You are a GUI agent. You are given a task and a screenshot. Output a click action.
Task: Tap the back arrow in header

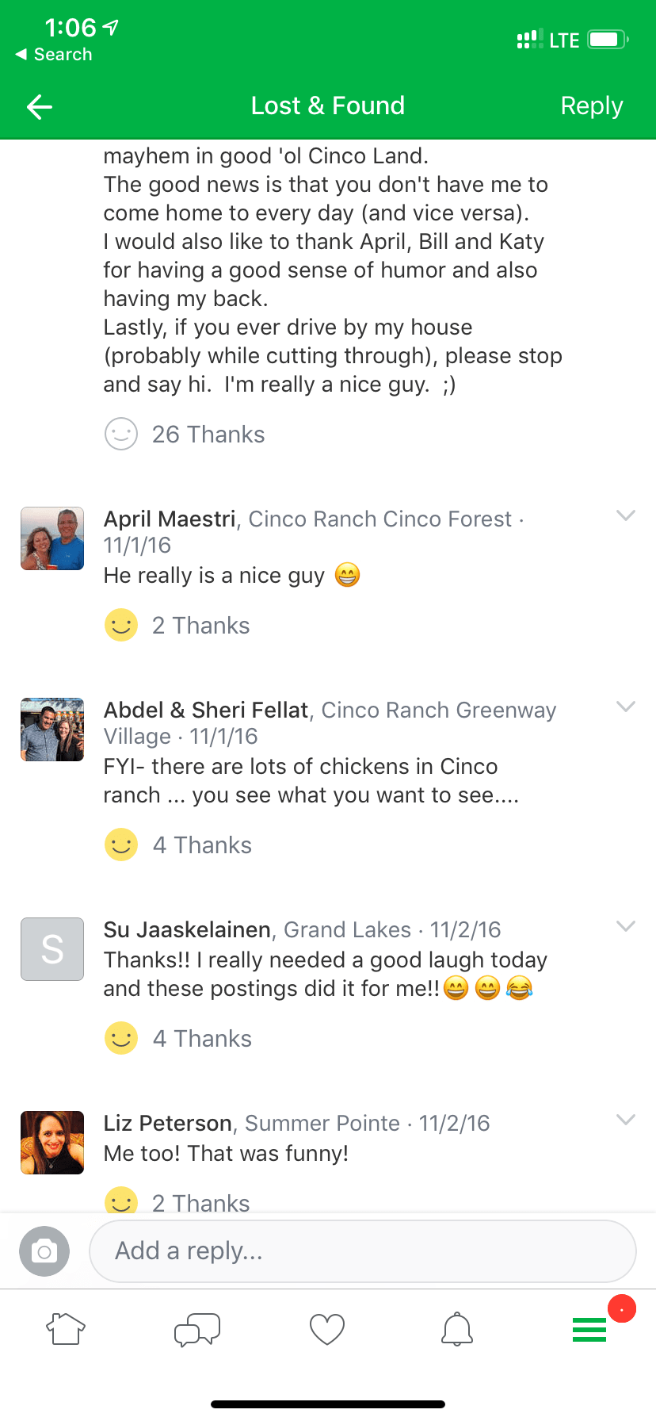pos(39,106)
